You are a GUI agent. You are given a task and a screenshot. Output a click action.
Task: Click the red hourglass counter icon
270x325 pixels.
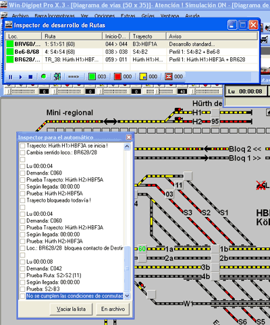169,77
